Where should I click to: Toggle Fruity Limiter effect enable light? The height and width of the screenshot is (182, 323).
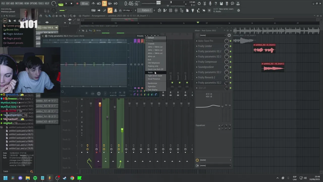(230, 46)
